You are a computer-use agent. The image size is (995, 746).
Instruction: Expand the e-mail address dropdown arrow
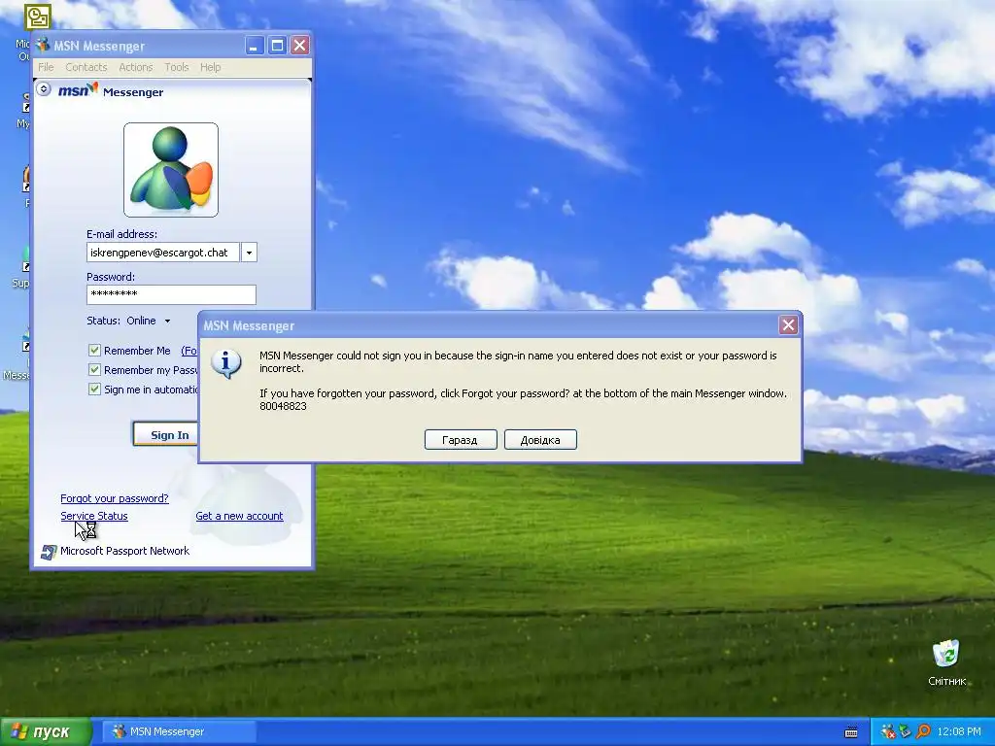250,253
